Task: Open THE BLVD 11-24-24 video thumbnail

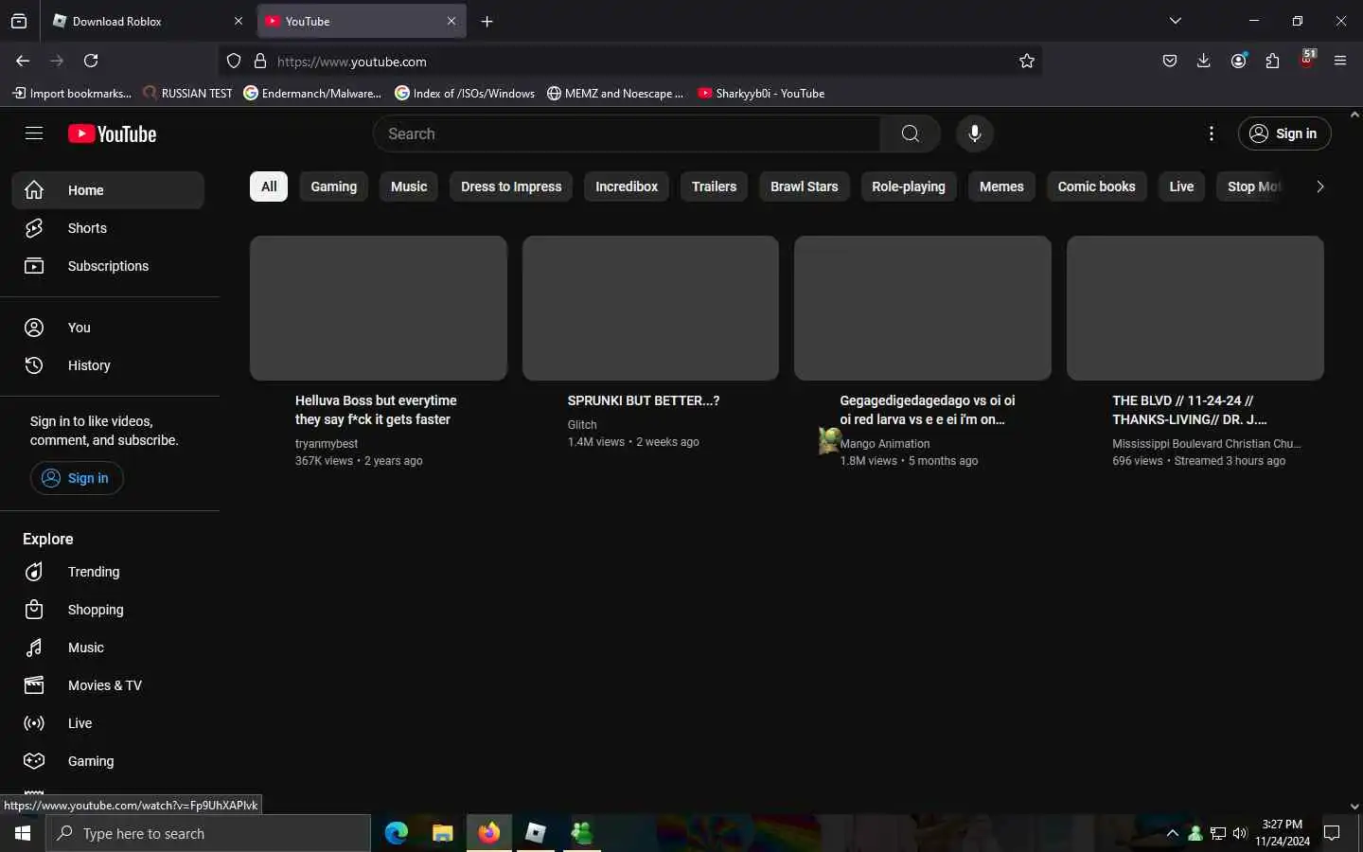Action: [1195, 308]
